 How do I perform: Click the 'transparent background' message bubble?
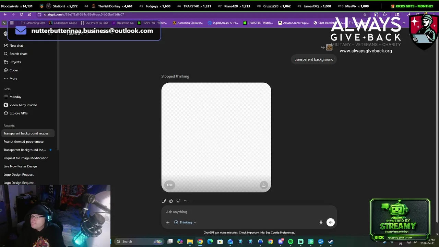pos(314,59)
